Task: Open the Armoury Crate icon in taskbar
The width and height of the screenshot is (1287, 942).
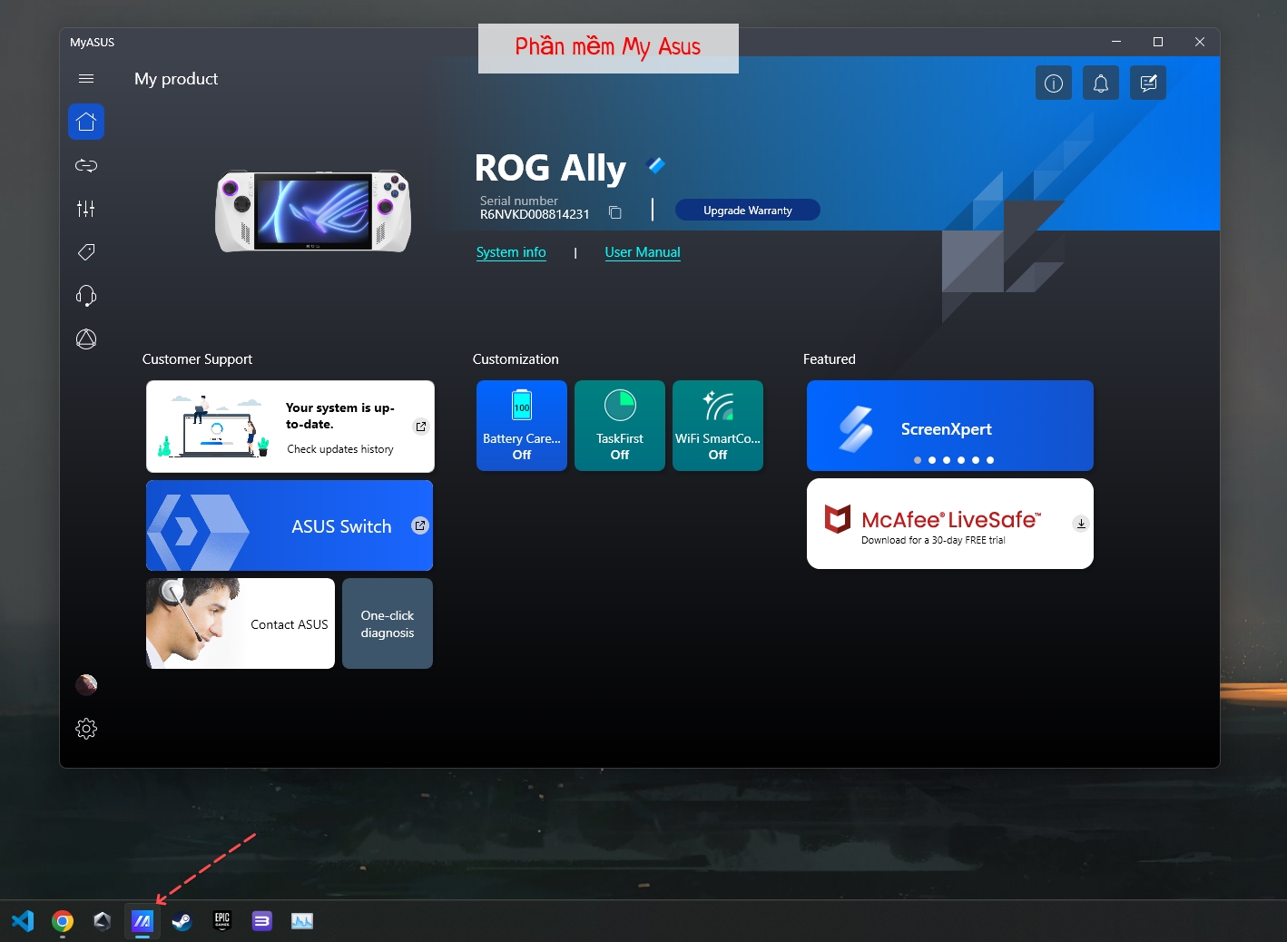Action: (103, 921)
